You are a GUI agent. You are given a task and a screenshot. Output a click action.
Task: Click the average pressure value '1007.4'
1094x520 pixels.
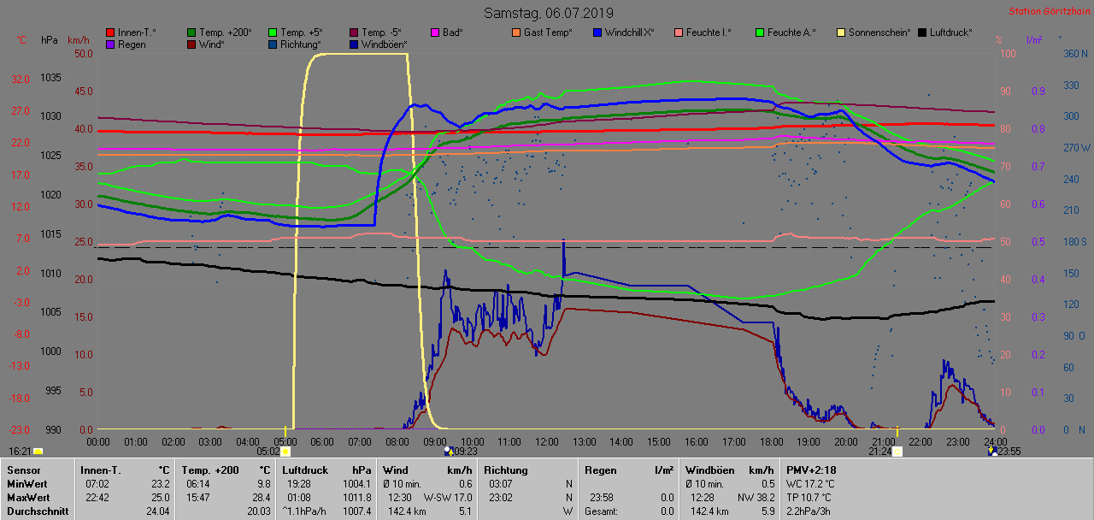click(x=356, y=511)
